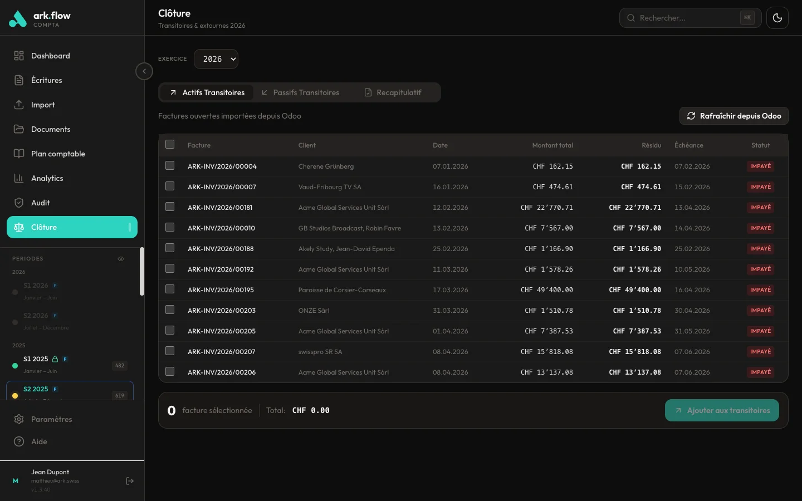Select the header checkbox to select all invoices
Image resolution: width=802 pixels, height=501 pixels.
coord(170,144)
